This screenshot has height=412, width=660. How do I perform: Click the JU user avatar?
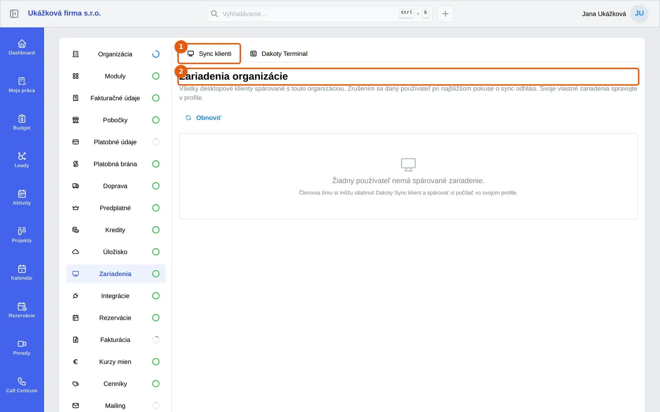tap(639, 14)
